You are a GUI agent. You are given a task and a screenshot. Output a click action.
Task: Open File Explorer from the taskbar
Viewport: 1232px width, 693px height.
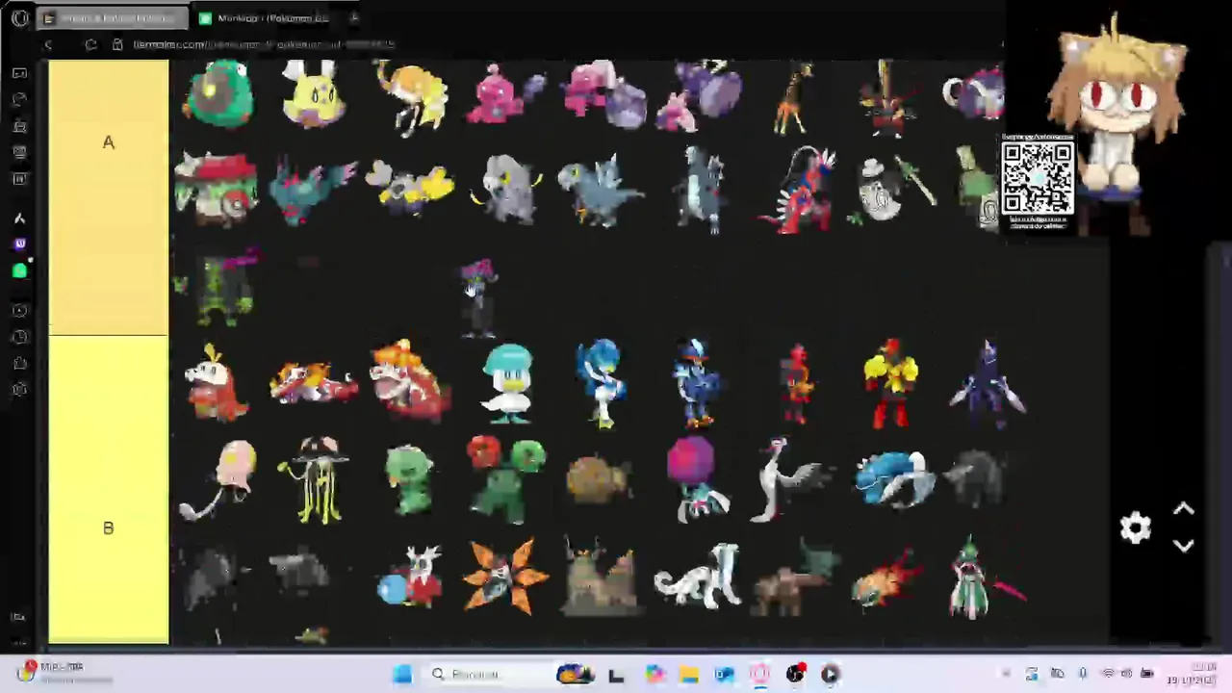pos(689,674)
